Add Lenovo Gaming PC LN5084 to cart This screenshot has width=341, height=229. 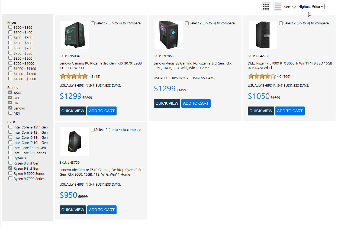(102, 111)
